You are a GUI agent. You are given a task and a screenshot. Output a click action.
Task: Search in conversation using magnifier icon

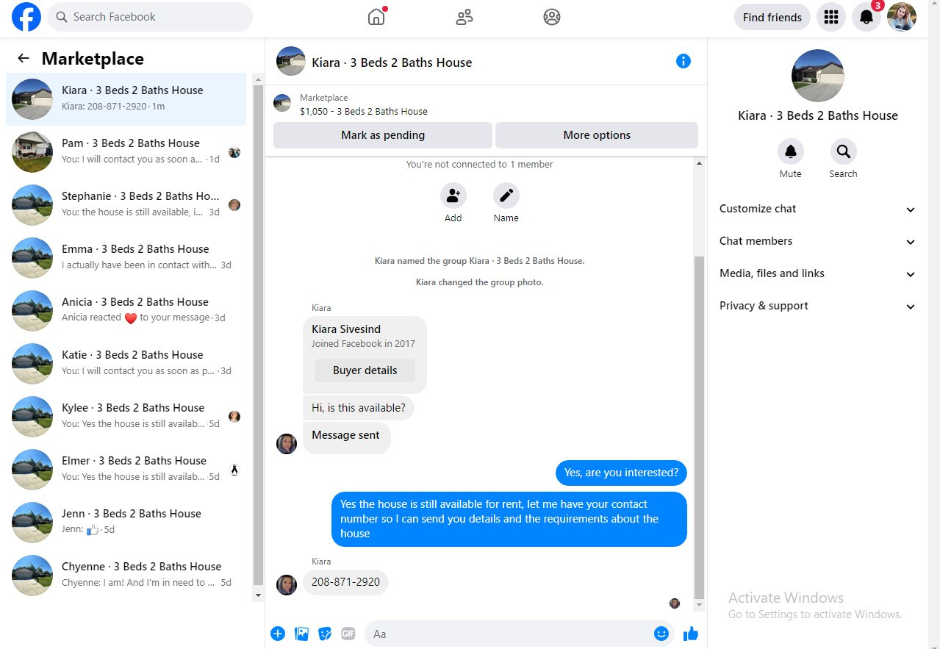pos(844,151)
